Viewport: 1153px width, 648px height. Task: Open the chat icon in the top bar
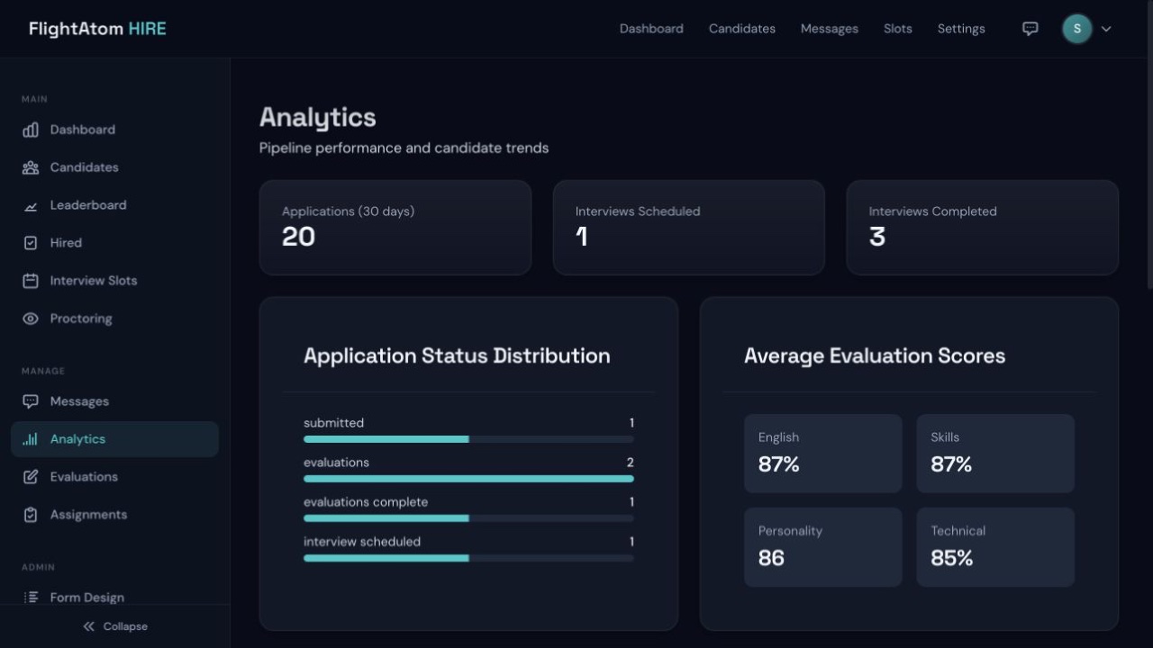click(x=1030, y=29)
